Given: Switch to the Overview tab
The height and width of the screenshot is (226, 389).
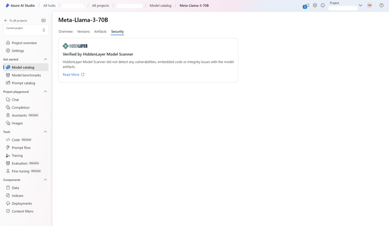Looking at the screenshot, I should pyautogui.click(x=65, y=32).
